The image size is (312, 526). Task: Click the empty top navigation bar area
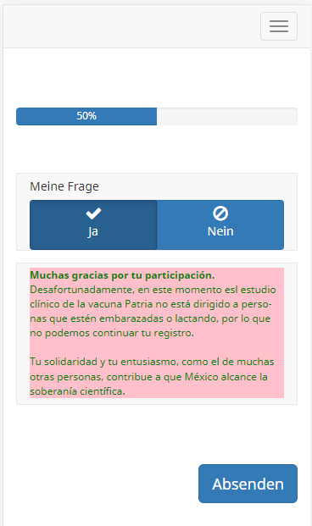click(131, 26)
